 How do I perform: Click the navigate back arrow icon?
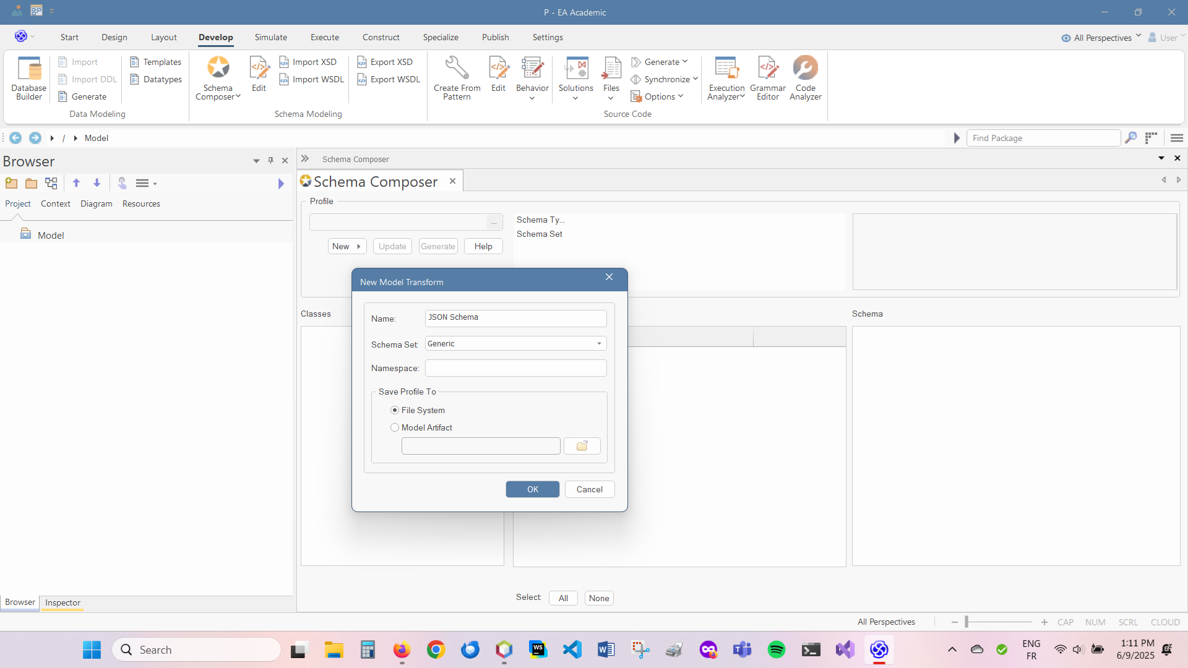click(x=15, y=138)
